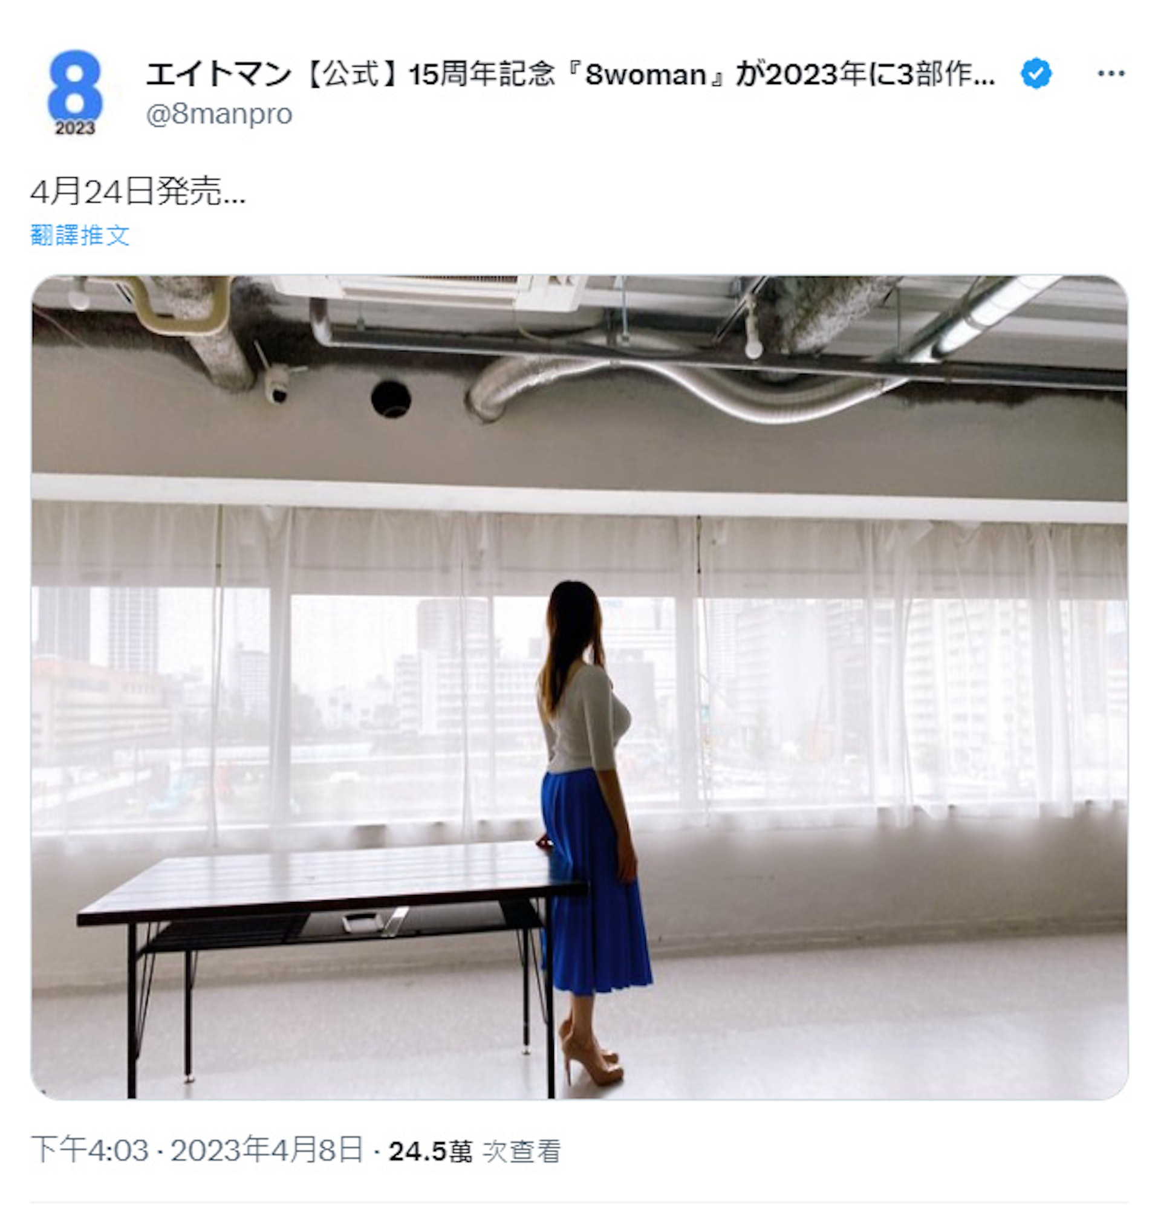Open the 下午4:03 timestamp link
Viewport: 1161px width, 1205px height.
click(89, 1151)
